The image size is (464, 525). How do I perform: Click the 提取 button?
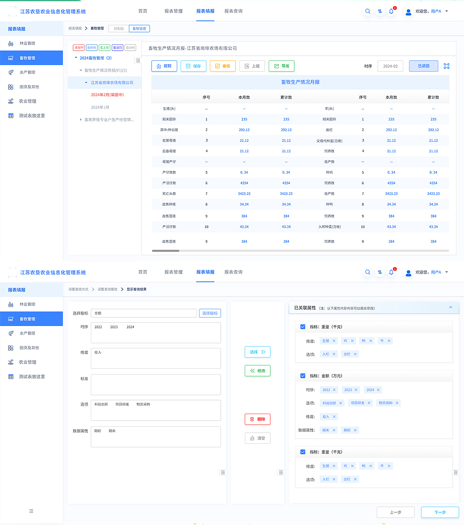164,66
